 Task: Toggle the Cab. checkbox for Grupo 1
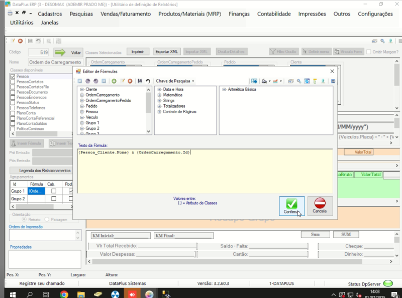click(54, 191)
